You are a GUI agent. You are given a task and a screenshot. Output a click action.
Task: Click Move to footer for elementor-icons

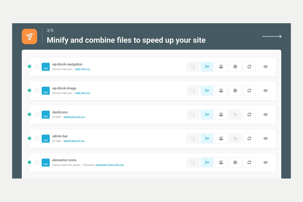pyautogui.click(x=221, y=162)
